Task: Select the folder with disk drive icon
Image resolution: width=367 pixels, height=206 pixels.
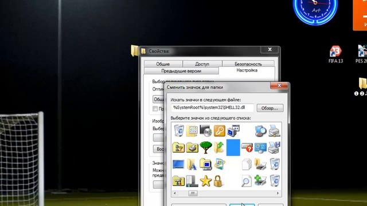Action: pyautogui.click(x=192, y=148)
